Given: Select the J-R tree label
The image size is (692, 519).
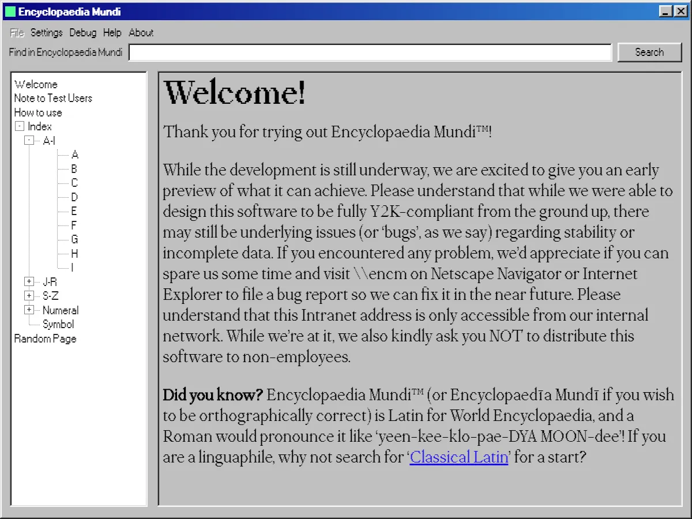Looking at the screenshot, I should pyautogui.click(x=50, y=281).
